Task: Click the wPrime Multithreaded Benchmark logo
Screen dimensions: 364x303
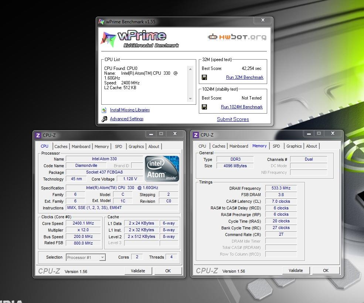Action: [x=140, y=39]
